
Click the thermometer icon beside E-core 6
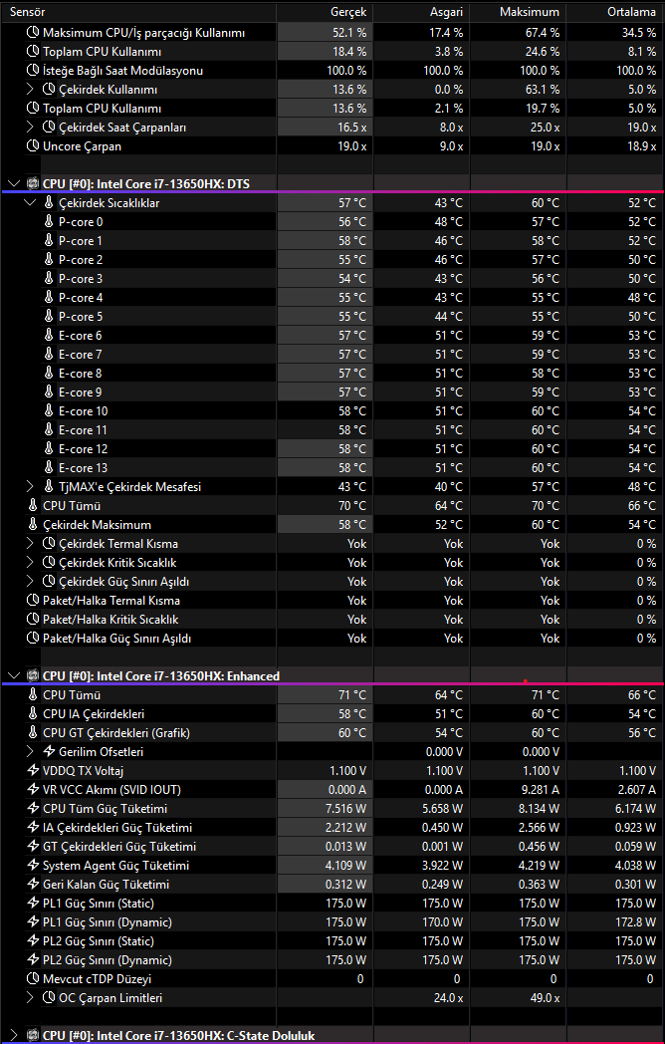click(49, 335)
